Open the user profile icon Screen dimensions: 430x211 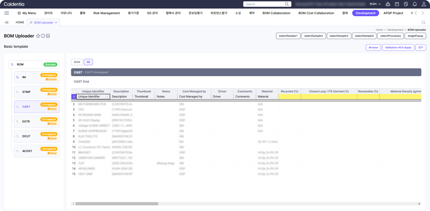[x=424, y=4]
